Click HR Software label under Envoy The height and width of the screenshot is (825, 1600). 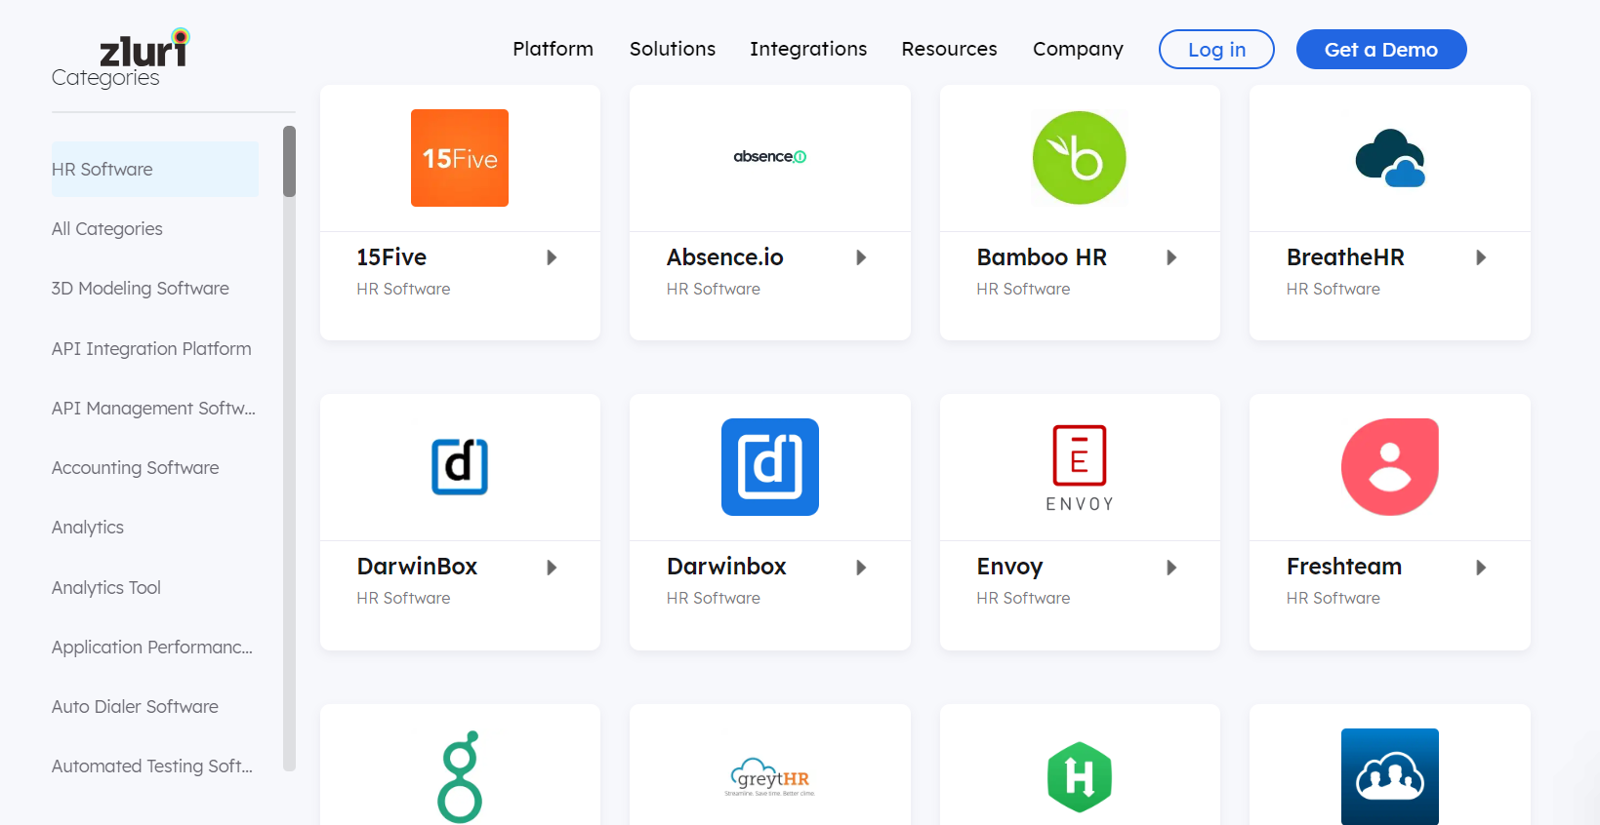tap(1023, 598)
